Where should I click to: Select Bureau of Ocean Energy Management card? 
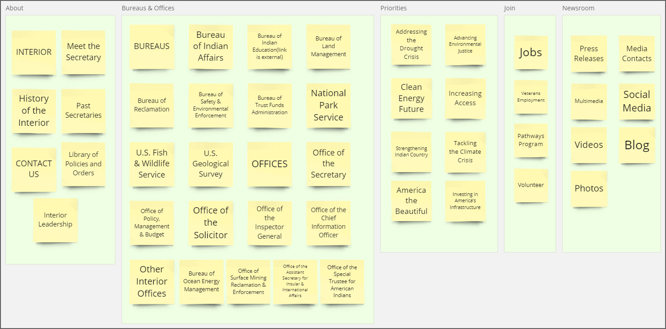pos(201,282)
